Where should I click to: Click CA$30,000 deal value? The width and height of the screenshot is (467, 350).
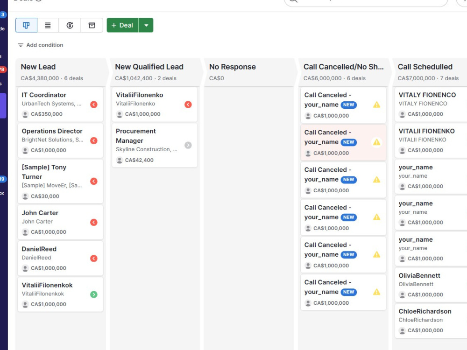45,196
